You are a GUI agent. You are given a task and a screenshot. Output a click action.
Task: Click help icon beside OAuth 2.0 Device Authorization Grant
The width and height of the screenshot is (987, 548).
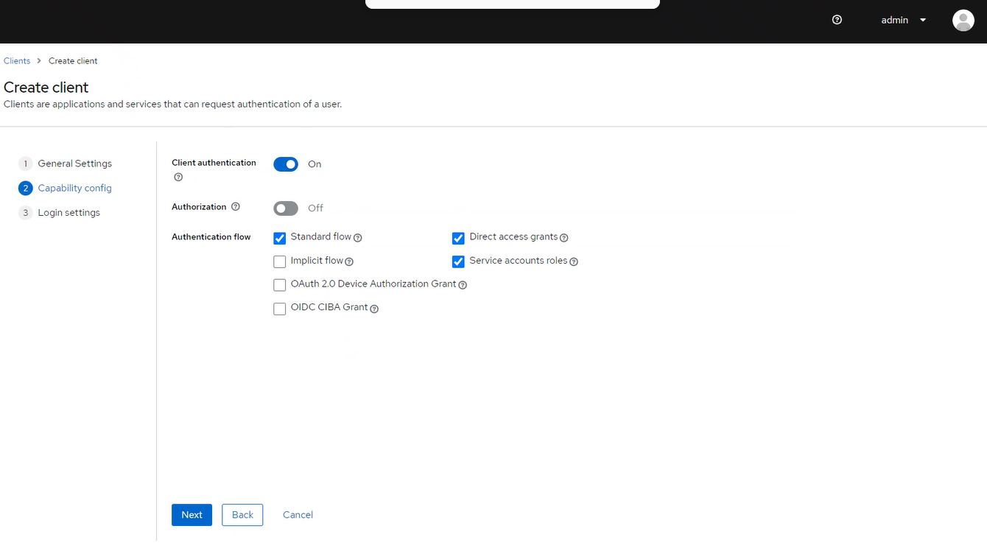coord(463,285)
